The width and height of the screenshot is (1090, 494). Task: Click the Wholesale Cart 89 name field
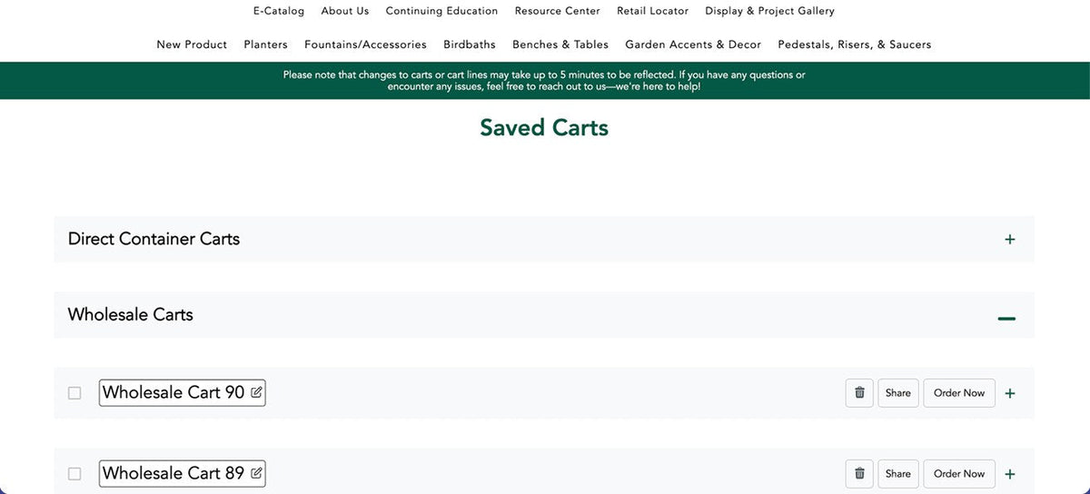click(x=182, y=473)
